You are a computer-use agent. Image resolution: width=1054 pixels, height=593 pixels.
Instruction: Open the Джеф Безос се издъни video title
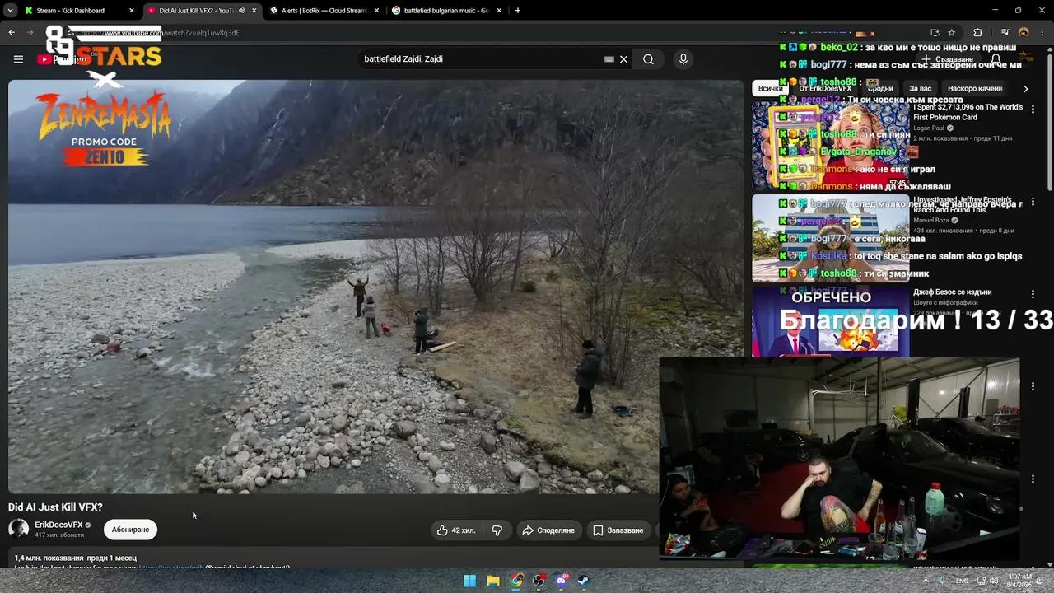coord(952,292)
